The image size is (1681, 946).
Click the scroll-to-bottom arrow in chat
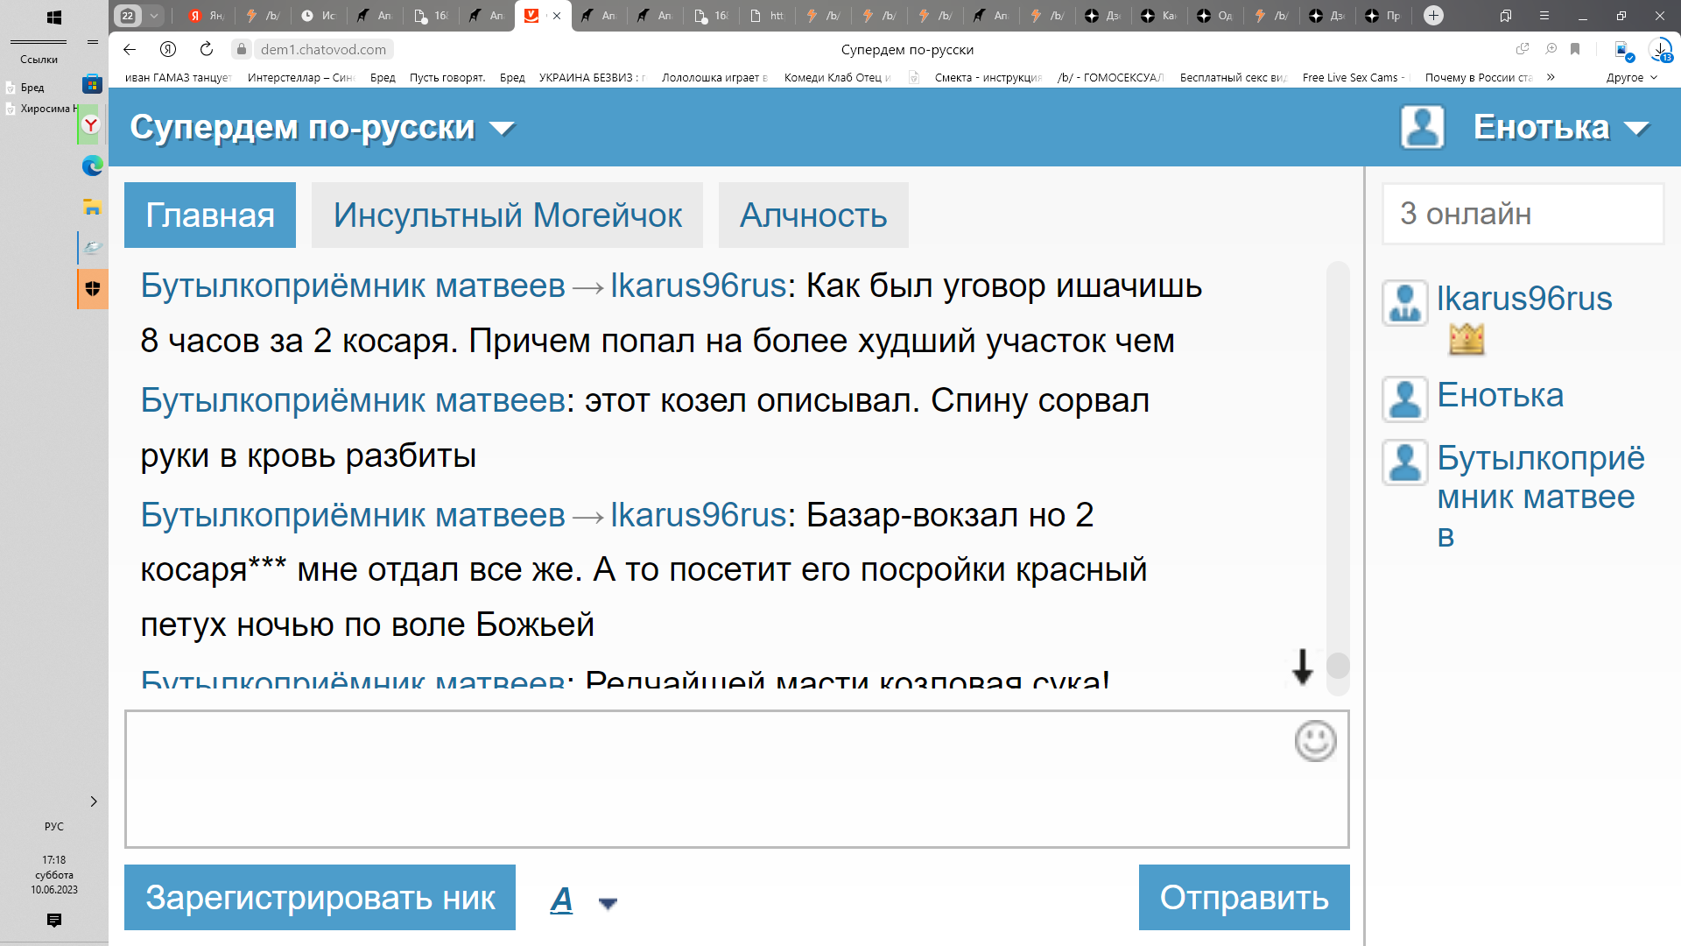click(1302, 667)
